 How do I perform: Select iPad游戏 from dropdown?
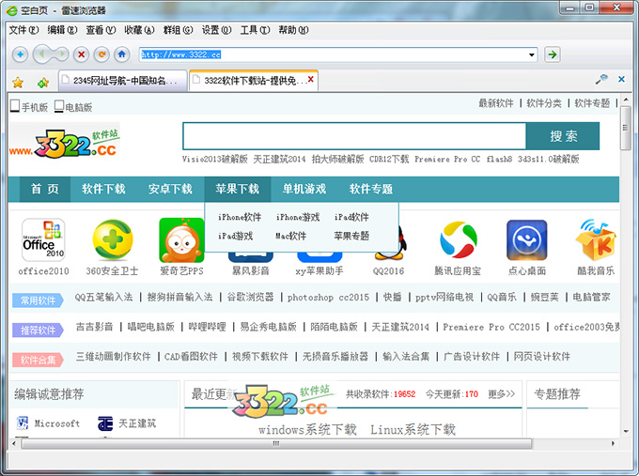tap(235, 236)
